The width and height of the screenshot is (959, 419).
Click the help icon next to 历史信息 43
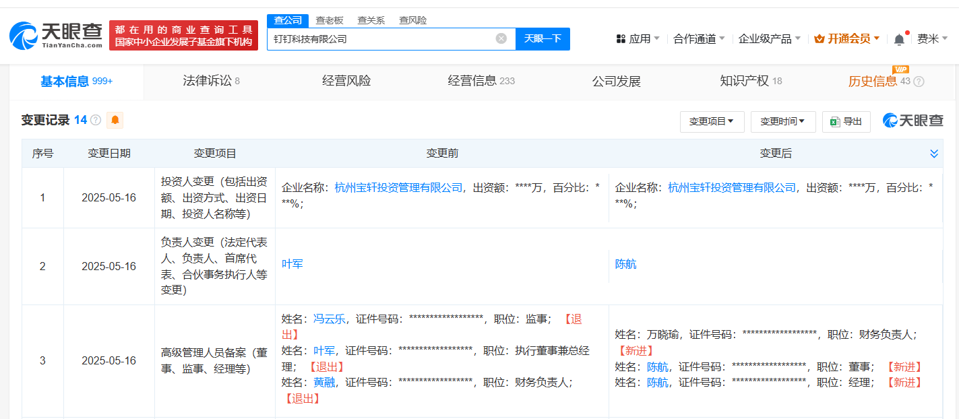919,82
